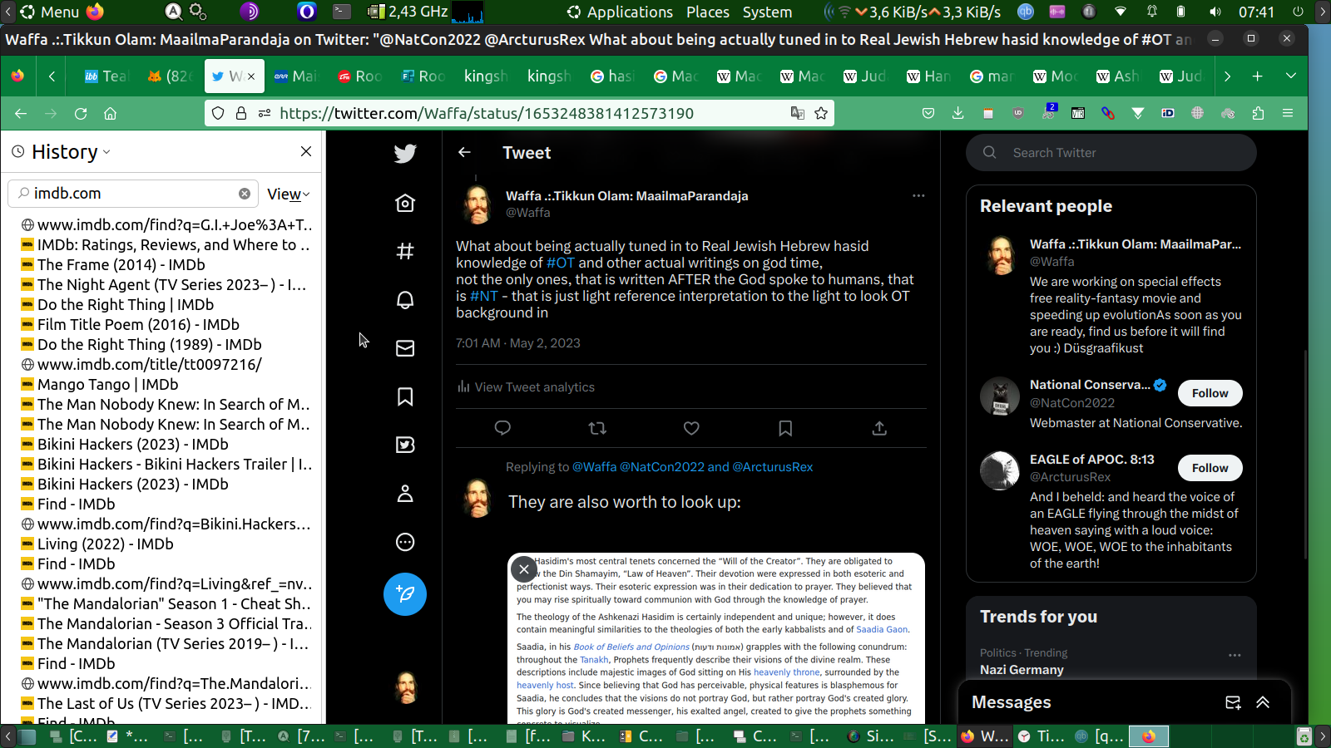
Task: Open history entry The Frame (2014) - IMDb
Action: pos(121,264)
